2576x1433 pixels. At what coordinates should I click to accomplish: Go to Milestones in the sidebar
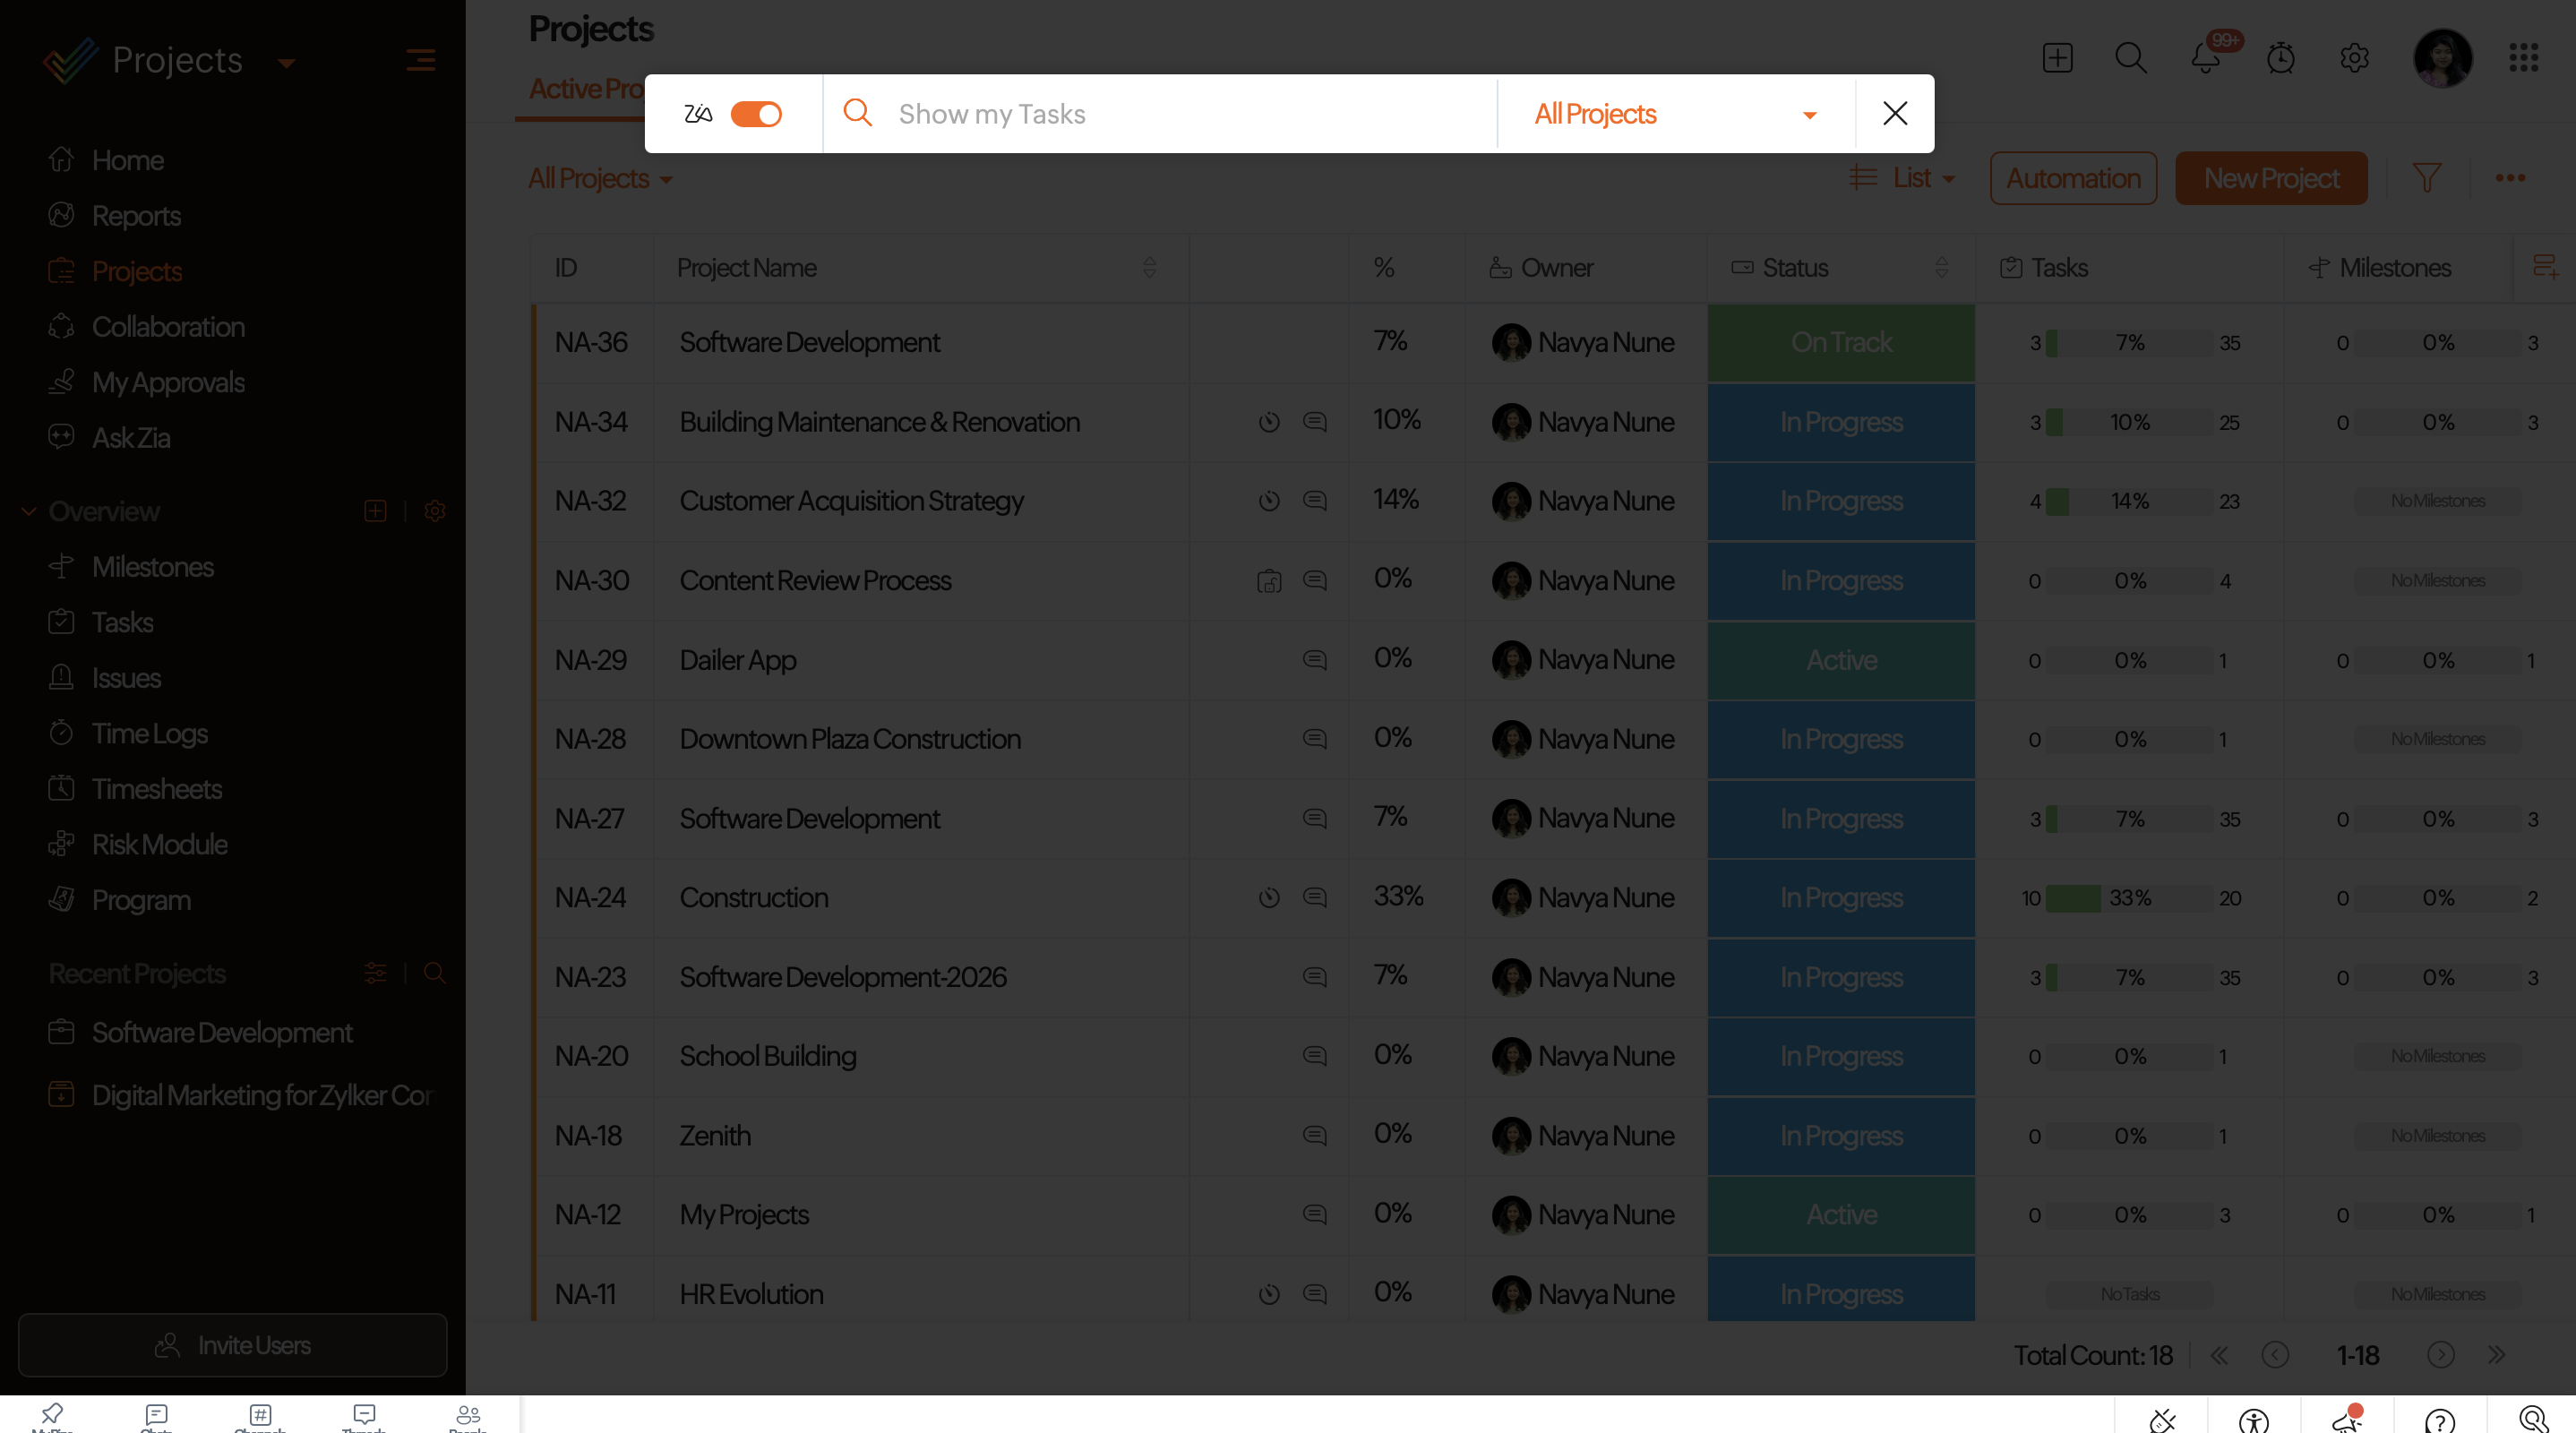(152, 567)
